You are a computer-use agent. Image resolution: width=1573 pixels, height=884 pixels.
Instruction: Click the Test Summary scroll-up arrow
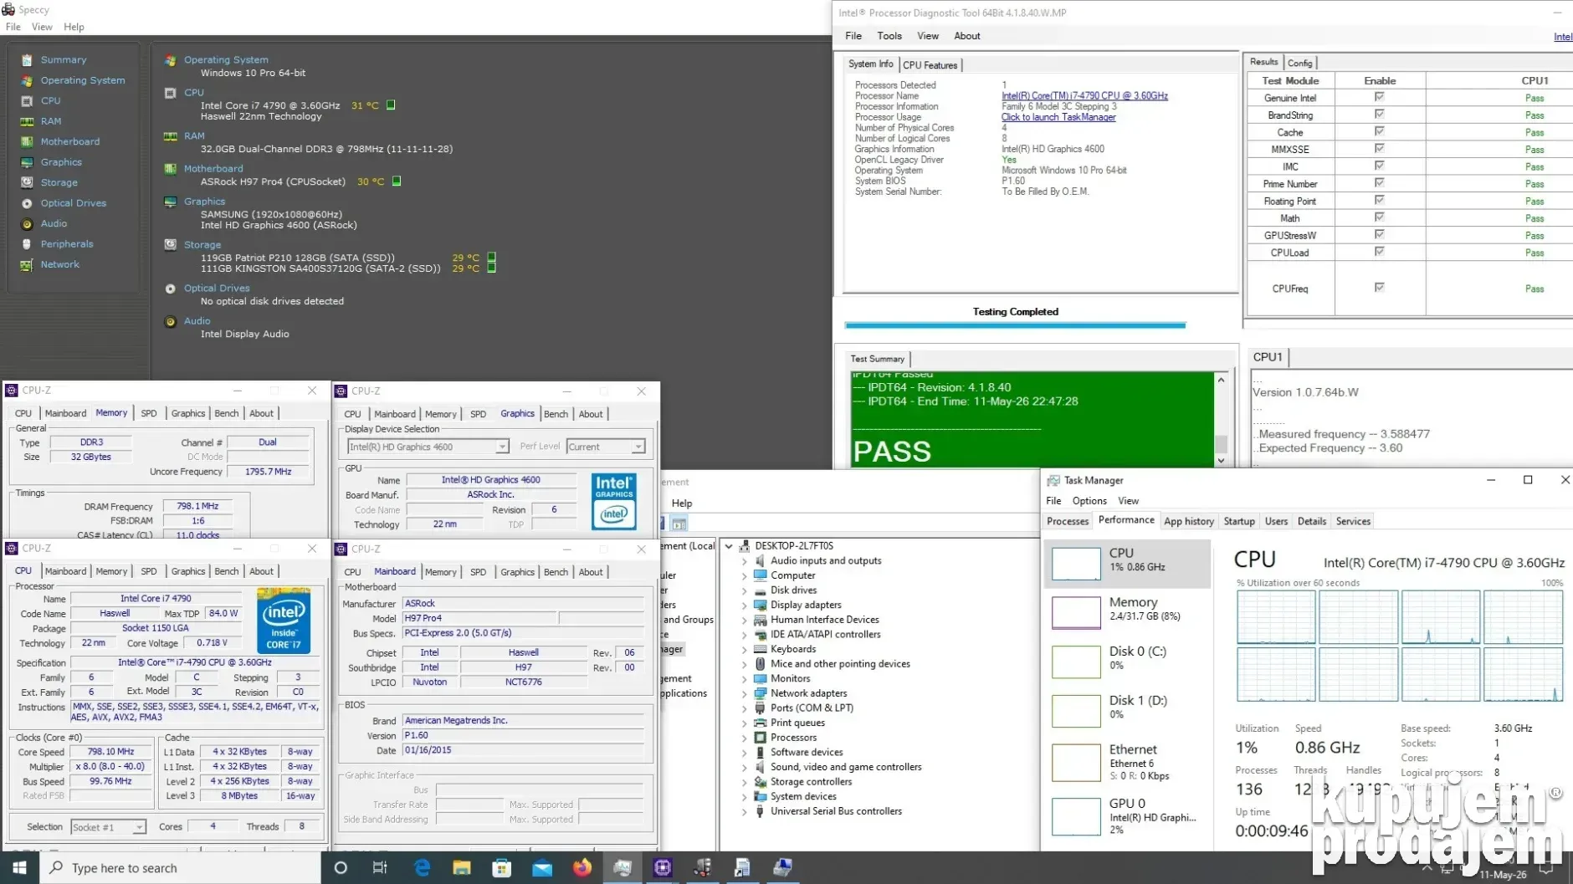[1221, 381]
